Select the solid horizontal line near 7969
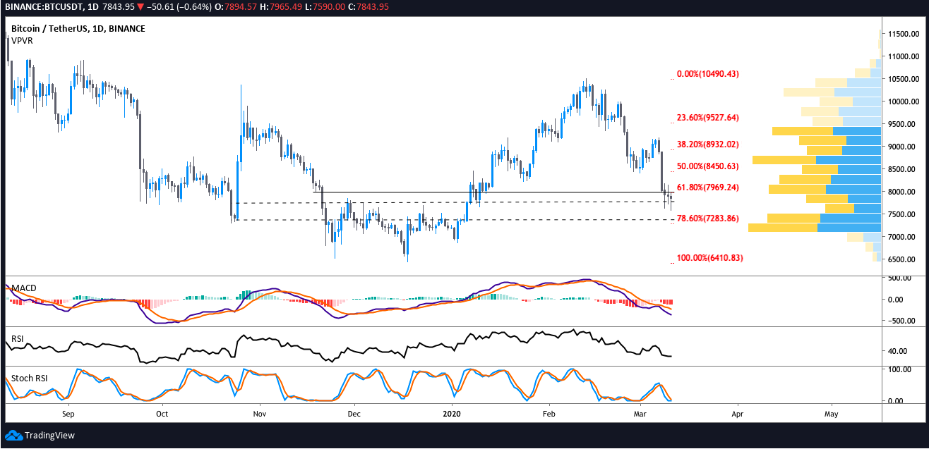929x449 pixels. point(492,192)
